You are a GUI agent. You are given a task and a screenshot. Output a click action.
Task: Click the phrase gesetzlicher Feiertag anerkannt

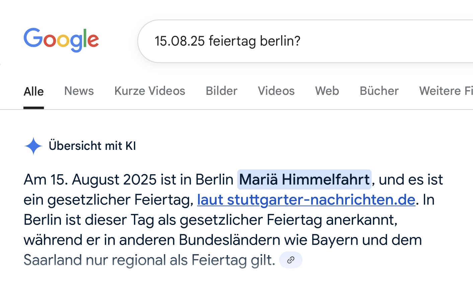(289, 220)
